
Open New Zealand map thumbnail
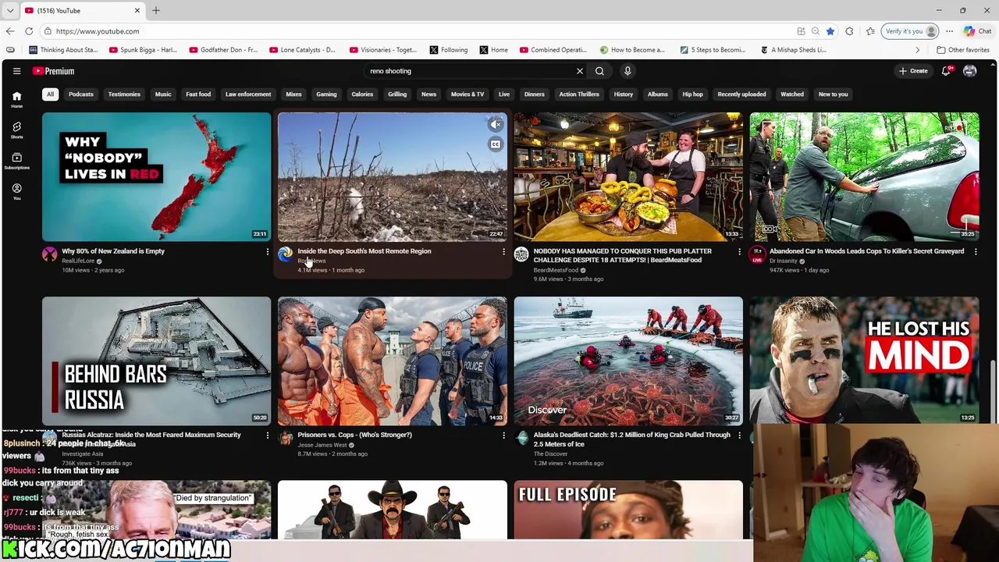[x=156, y=177]
